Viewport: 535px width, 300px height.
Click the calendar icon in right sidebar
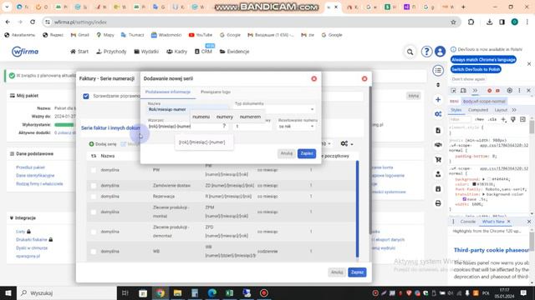click(438, 189)
